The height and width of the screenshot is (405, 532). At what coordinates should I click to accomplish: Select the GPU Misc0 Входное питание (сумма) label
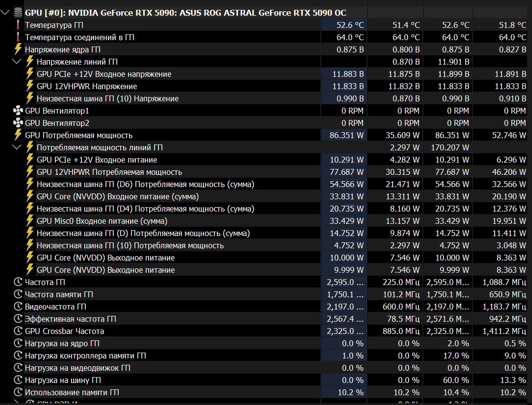[102, 221]
